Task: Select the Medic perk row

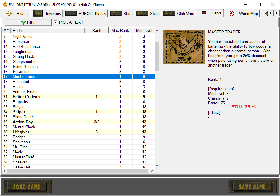Action: tap(78, 152)
